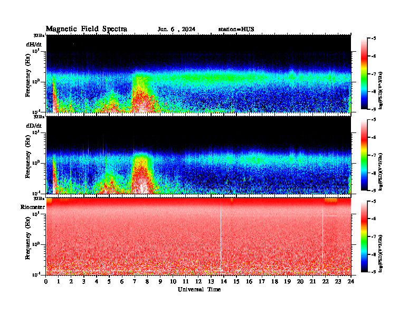Click hour tick label "20" on time axis

click(x=300, y=282)
